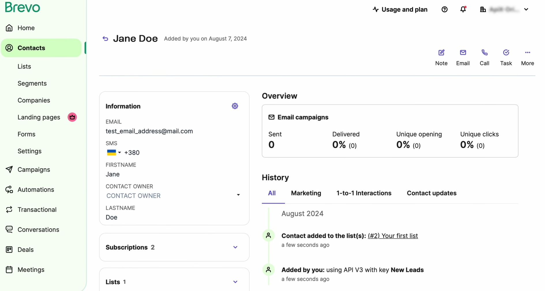Send an Email to the contact

point(463,57)
